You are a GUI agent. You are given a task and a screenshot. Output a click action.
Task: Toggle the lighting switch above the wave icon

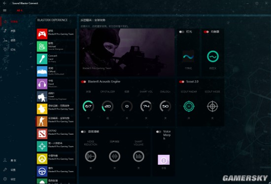pyautogui.click(x=182, y=32)
